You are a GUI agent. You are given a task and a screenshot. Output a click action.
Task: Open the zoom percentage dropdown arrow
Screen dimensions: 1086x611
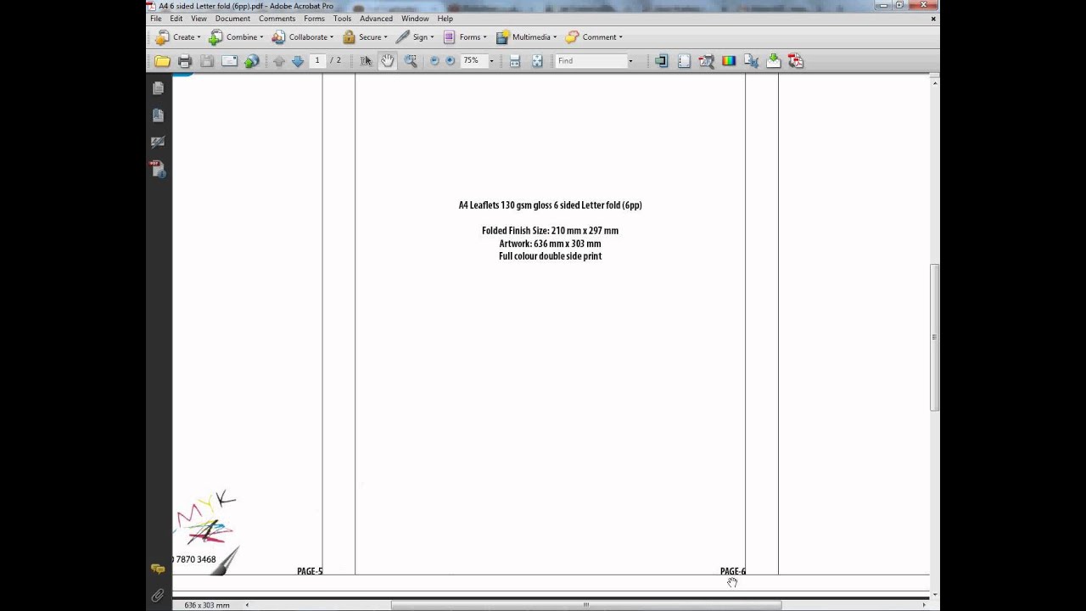tap(490, 61)
